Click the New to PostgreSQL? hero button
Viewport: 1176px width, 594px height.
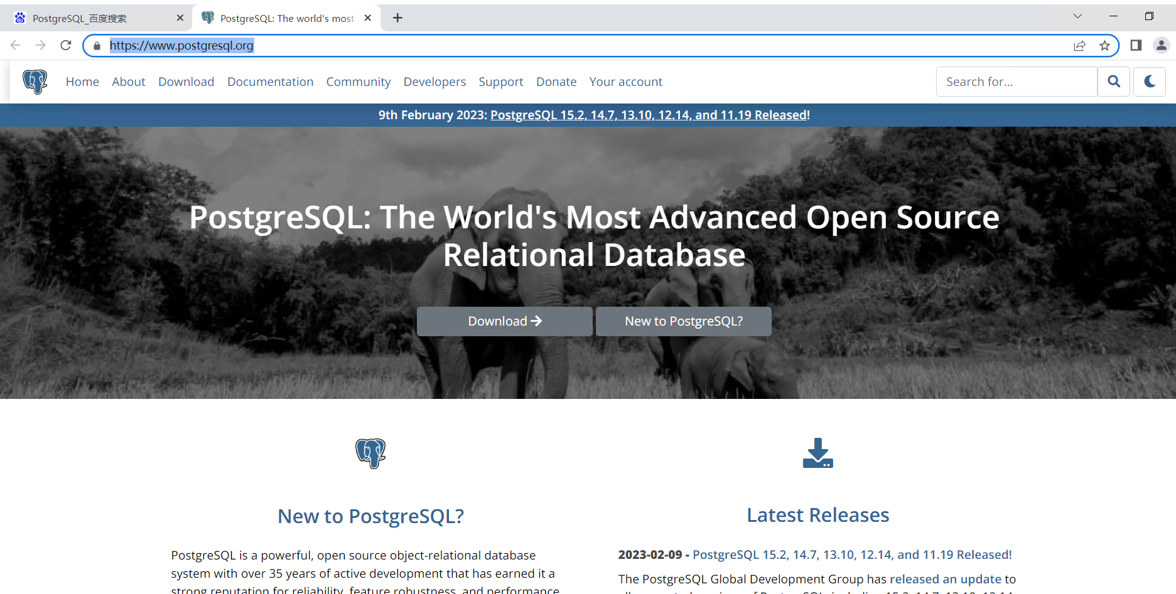click(684, 321)
